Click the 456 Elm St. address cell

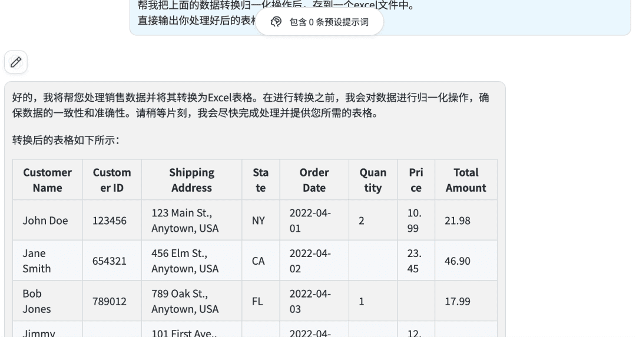coord(191,261)
